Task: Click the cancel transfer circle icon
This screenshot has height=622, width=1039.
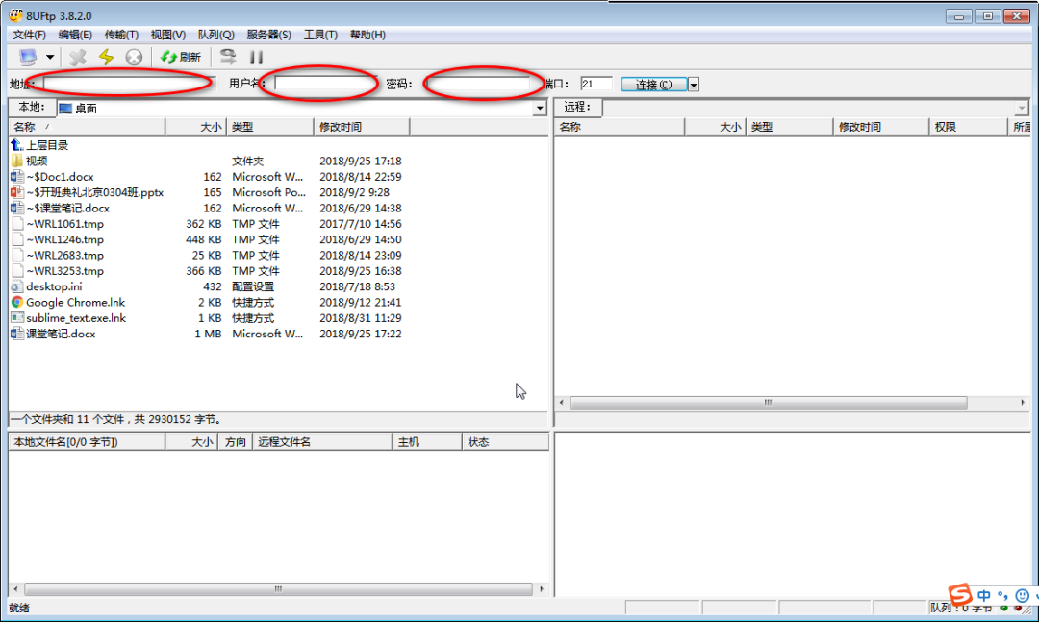Action: pyautogui.click(x=134, y=57)
